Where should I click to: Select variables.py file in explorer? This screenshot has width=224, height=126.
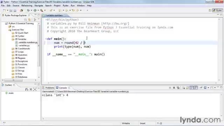click(24, 45)
